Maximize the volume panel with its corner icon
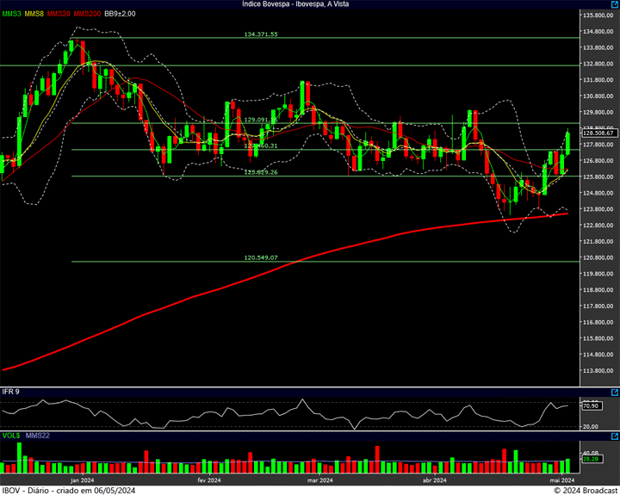Viewport: 620px width, 495px height. click(x=614, y=437)
